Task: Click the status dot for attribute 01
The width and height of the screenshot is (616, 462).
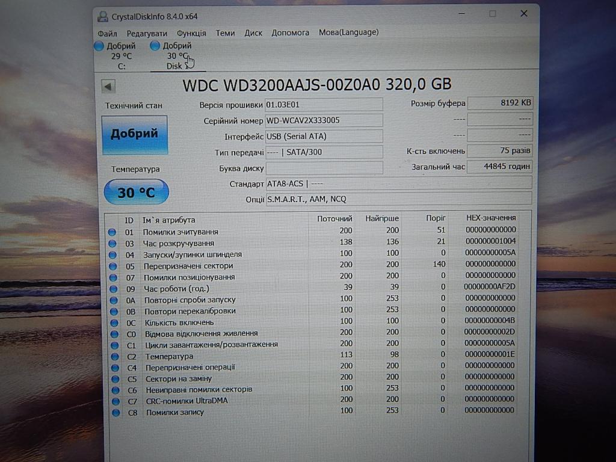Action: [112, 232]
